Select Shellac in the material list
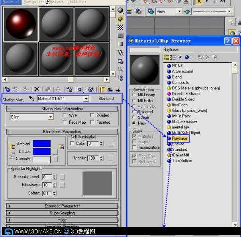The width and height of the screenshot is (241, 237). (x=178, y=144)
